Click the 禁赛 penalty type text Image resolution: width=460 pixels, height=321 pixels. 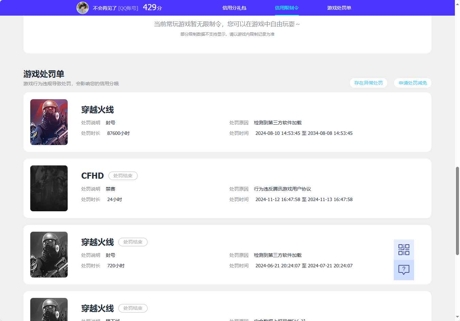110,189
